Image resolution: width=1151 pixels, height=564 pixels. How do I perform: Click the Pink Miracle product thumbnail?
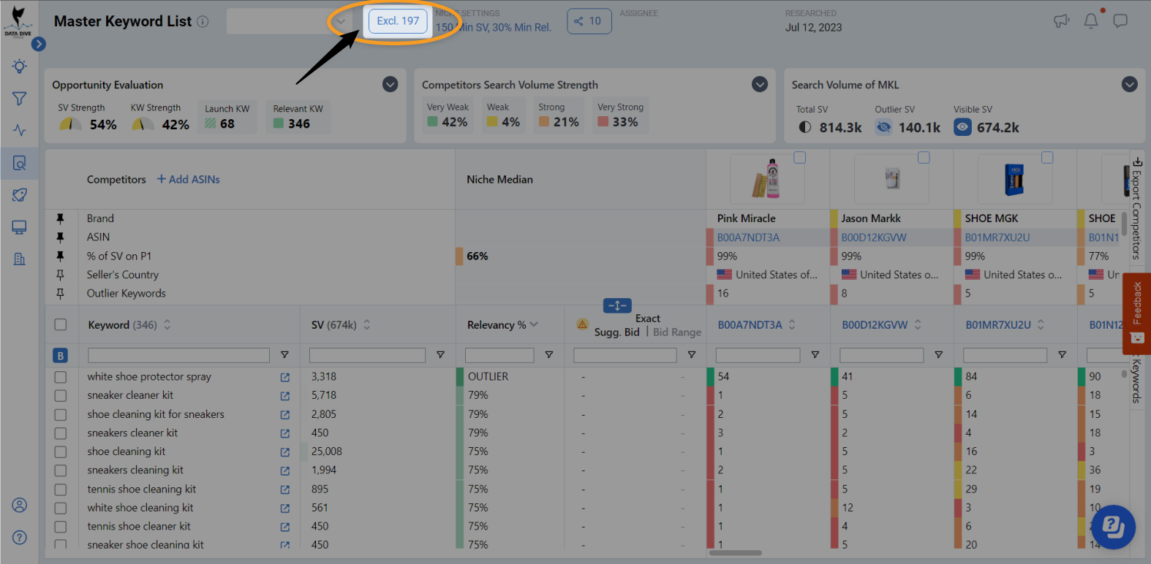click(767, 179)
